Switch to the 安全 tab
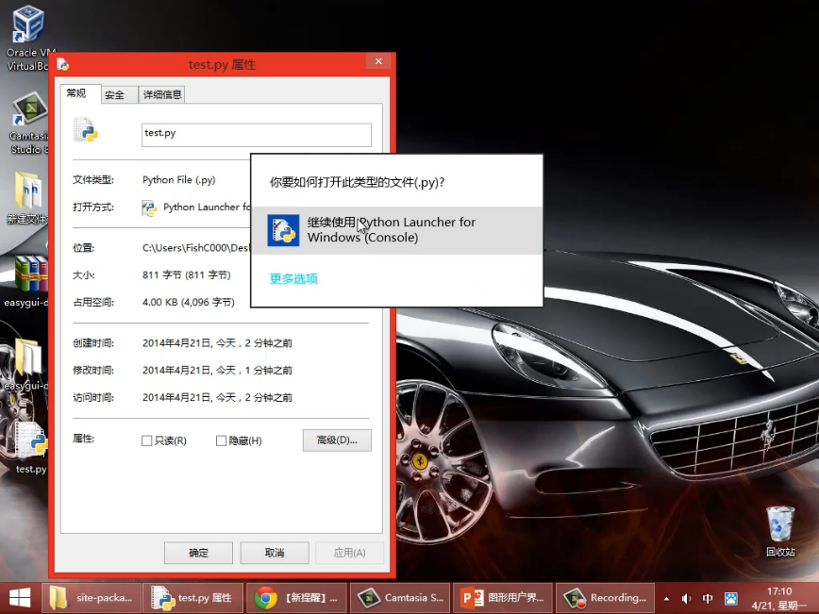Screen dimensions: 819x614 click(114, 94)
